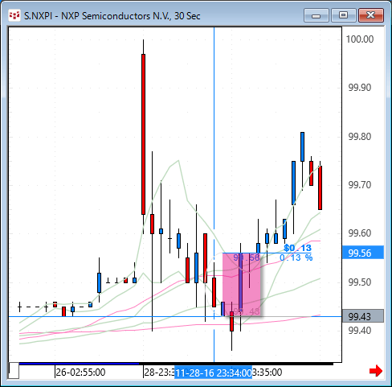Click the 99.50 price axis label
The width and height of the screenshot is (392, 387).
tap(360, 282)
